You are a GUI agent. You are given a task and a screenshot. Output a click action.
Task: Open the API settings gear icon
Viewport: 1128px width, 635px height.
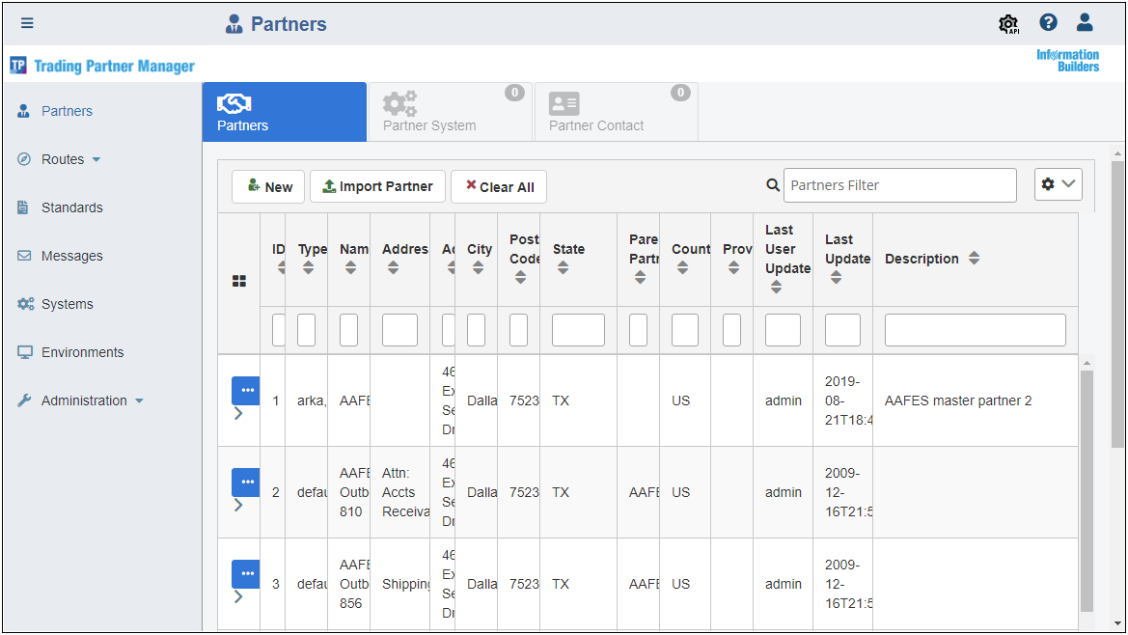tap(1008, 24)
